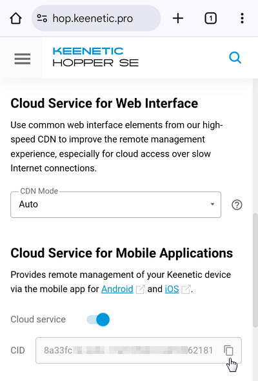Viewport: 258px width, 381px height.
Task: Click external link icon after iOS
Action: 186,289
